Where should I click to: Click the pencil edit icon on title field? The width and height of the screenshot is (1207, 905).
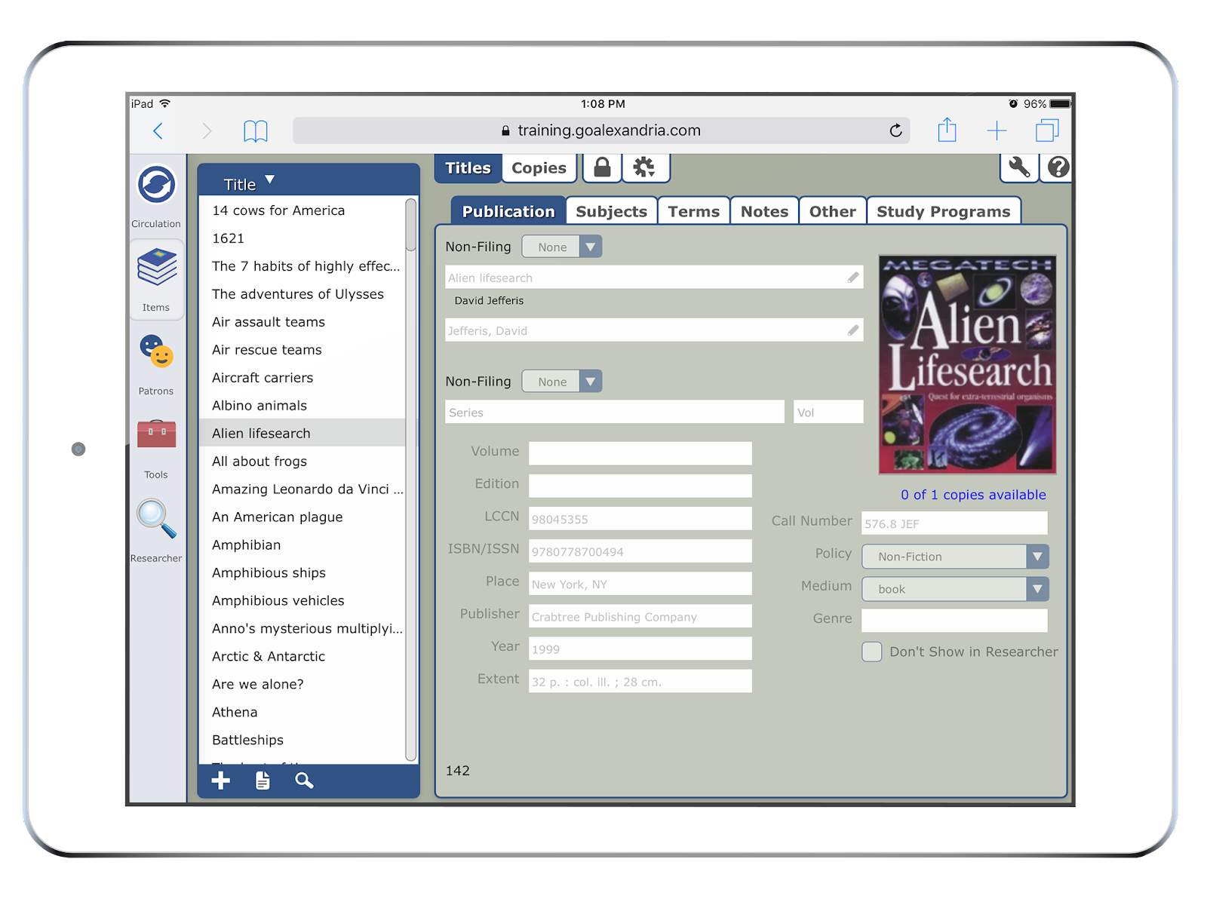853,277
